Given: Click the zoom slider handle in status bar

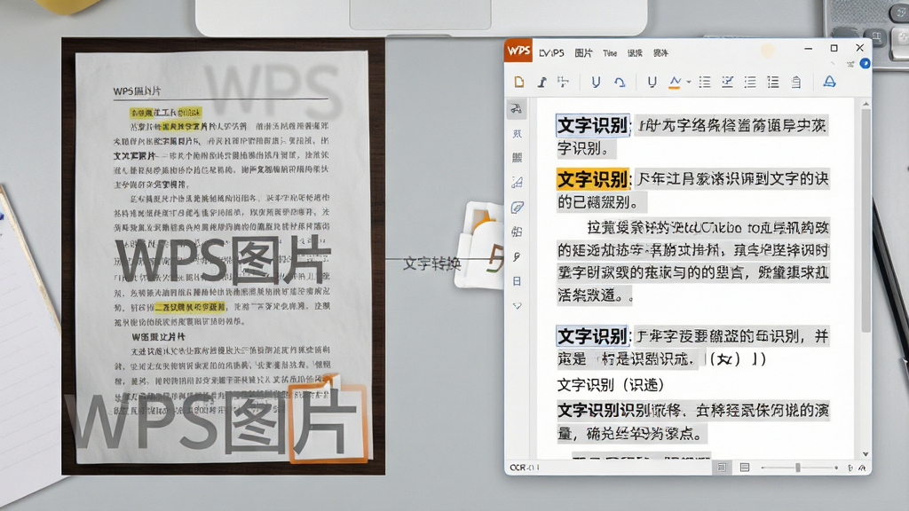Looking at the screenshot, I should 798,467.
